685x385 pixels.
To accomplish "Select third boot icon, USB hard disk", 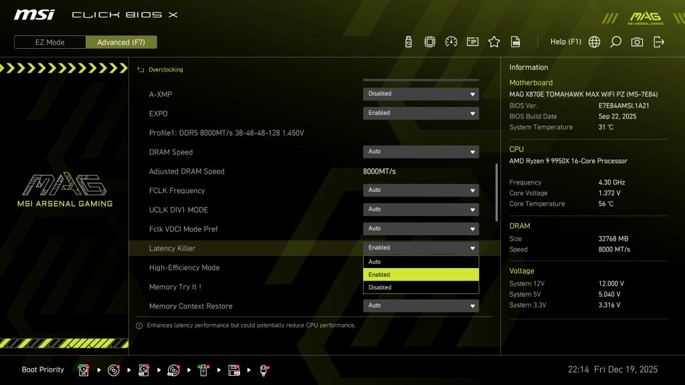I will (x=144, y=370).
